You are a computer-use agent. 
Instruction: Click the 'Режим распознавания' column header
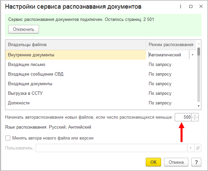[171, 44]
